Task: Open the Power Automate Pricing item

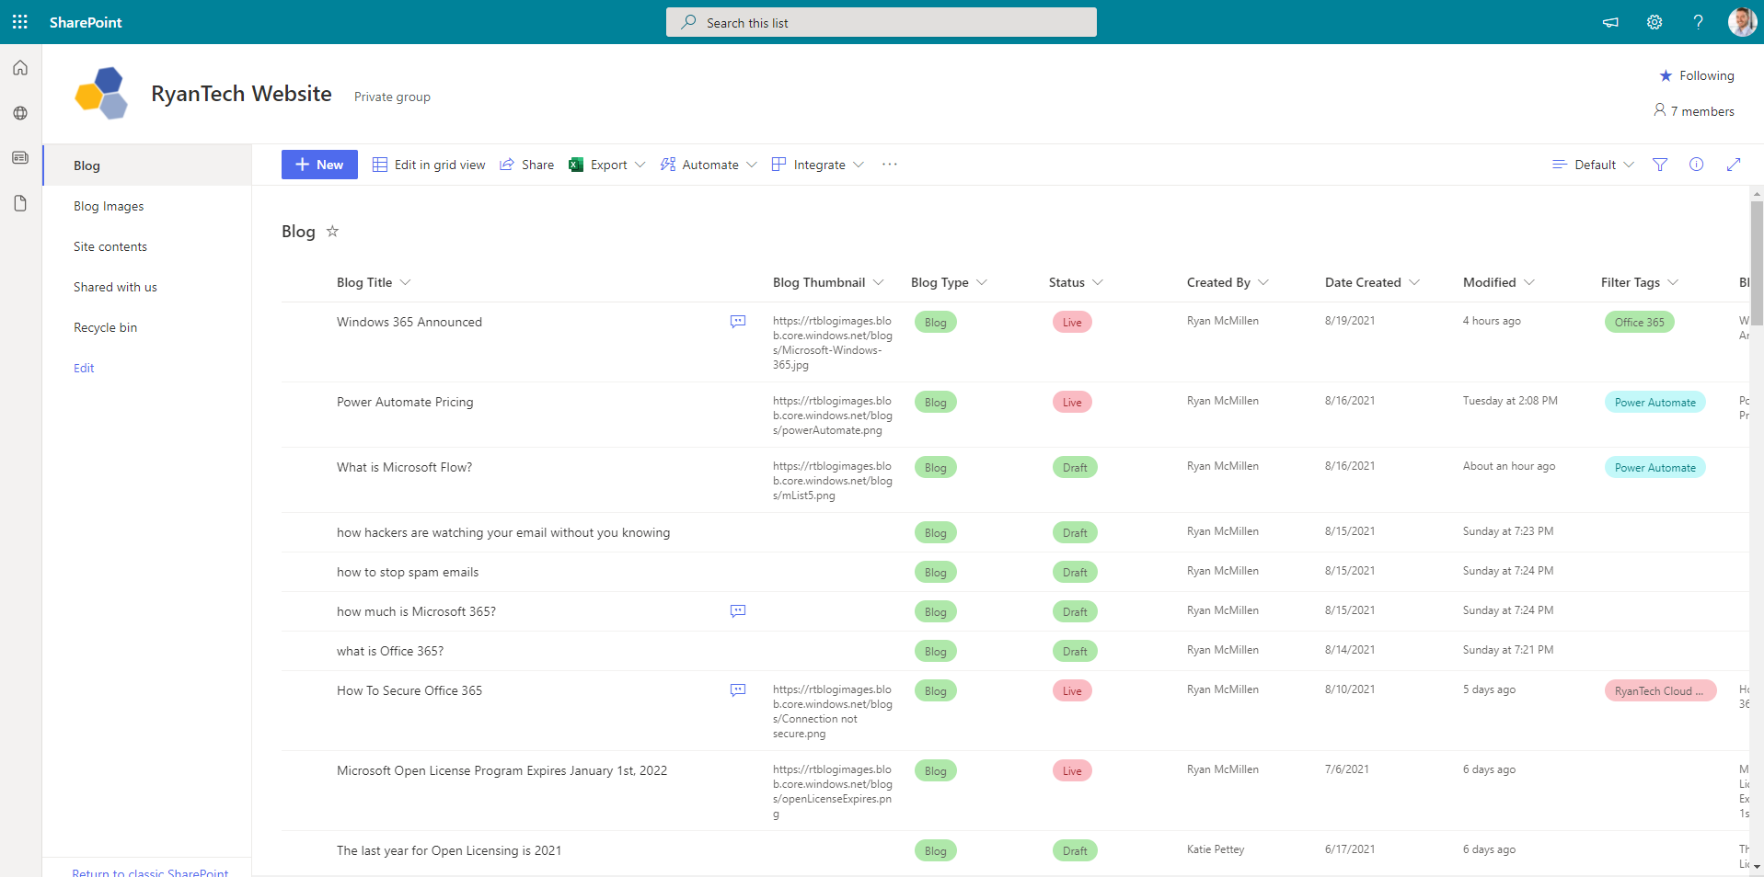Action: [x=405, y=402]
